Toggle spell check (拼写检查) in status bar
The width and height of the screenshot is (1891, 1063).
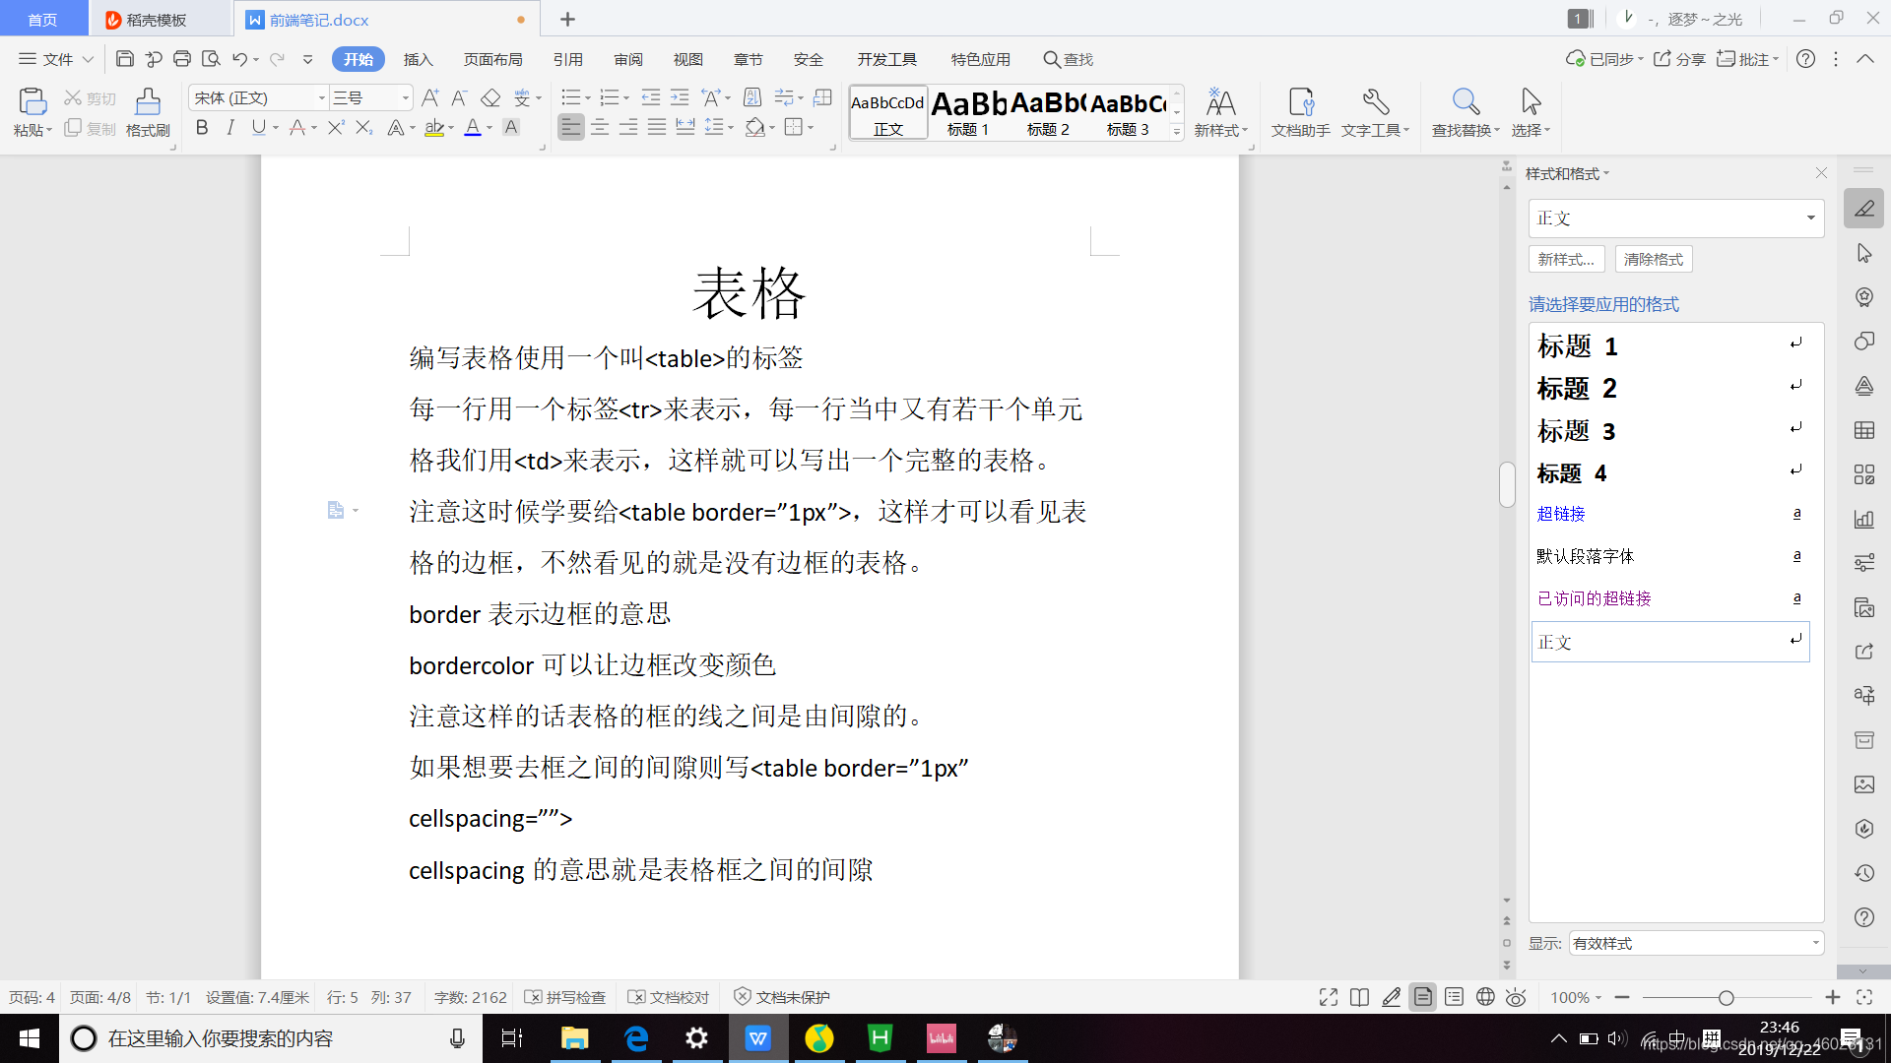pyautogui.click(x=565, y=997)
